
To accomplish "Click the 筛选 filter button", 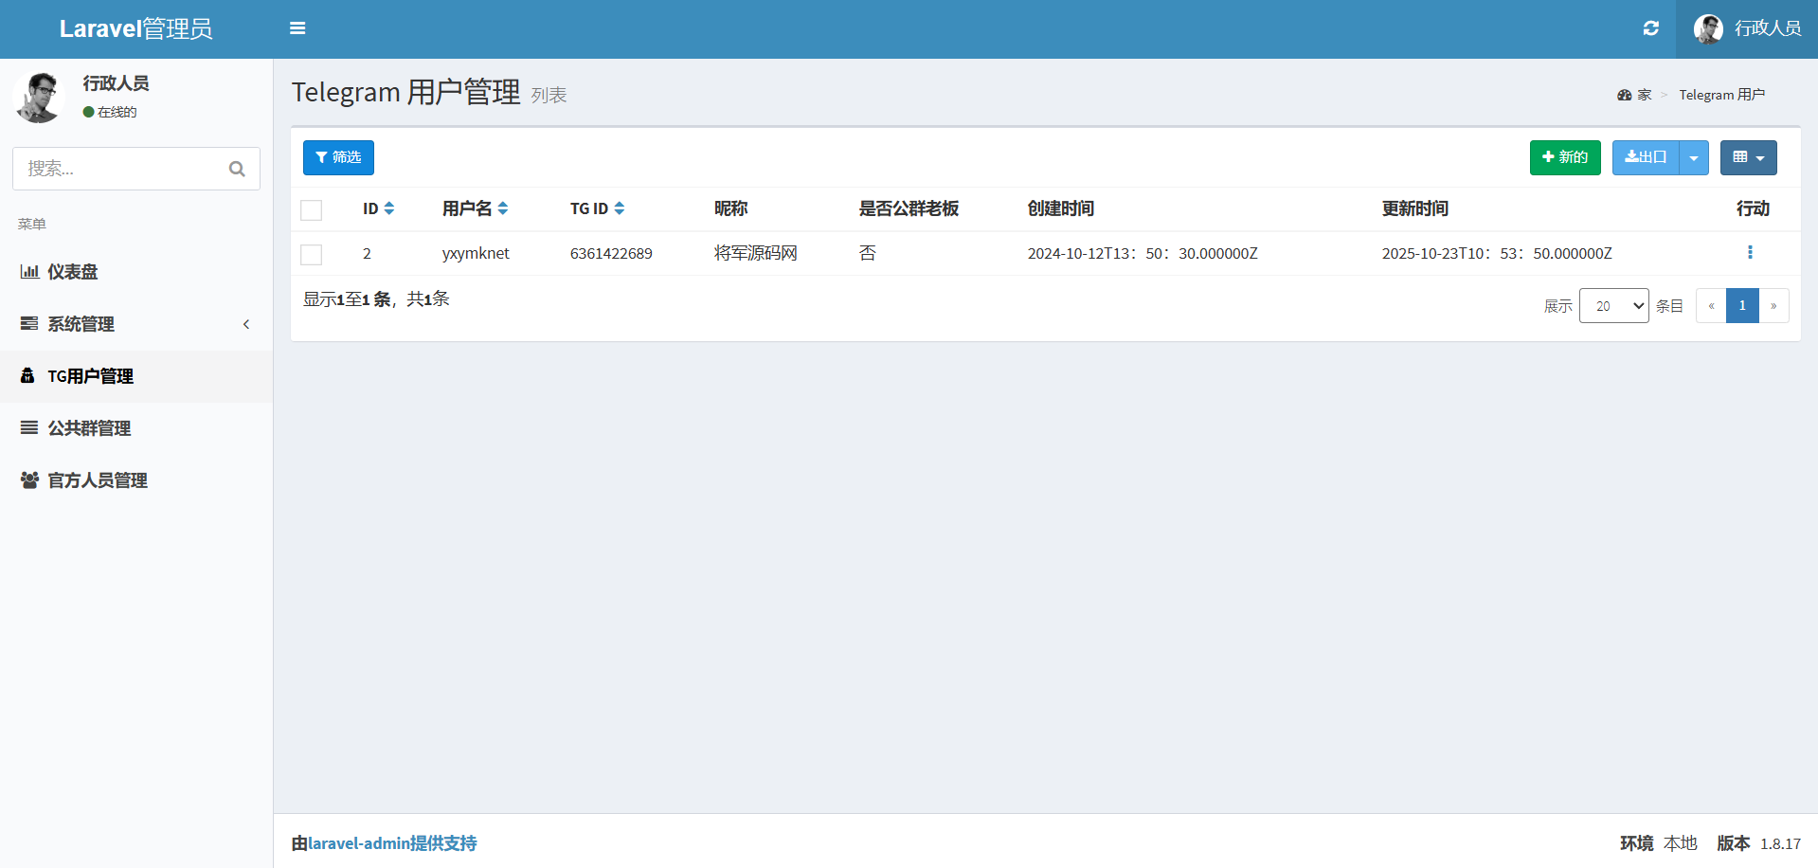I will coord(338,158).
